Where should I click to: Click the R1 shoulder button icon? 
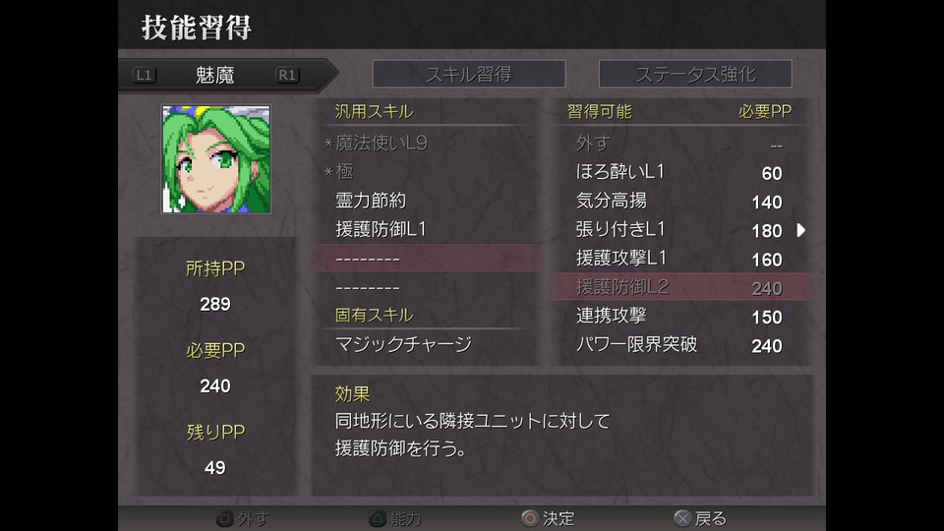(x=287, y=76)
